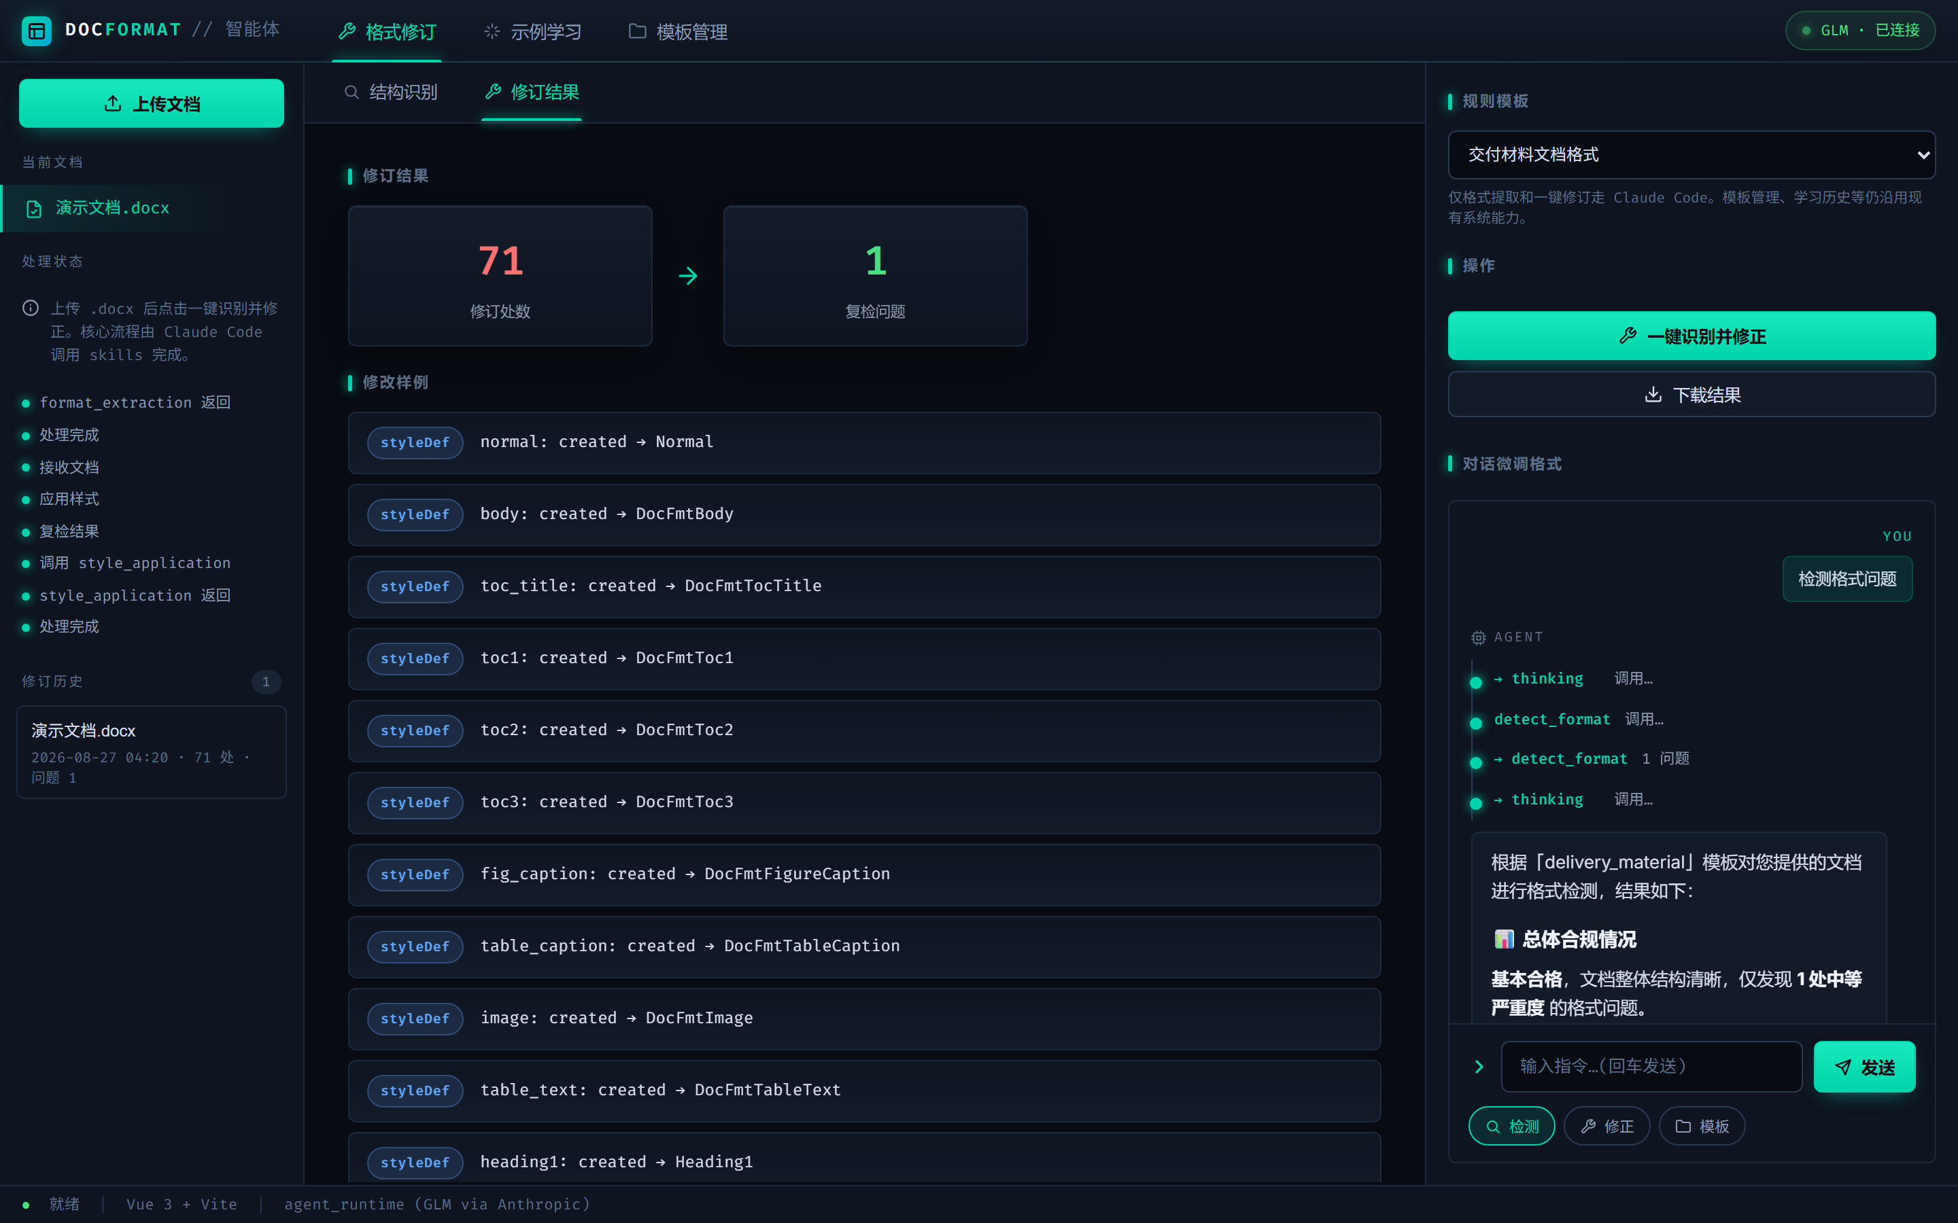Open the 演示文档.docx history entry
The image size is (1958, 1223).
pos(152,752)
